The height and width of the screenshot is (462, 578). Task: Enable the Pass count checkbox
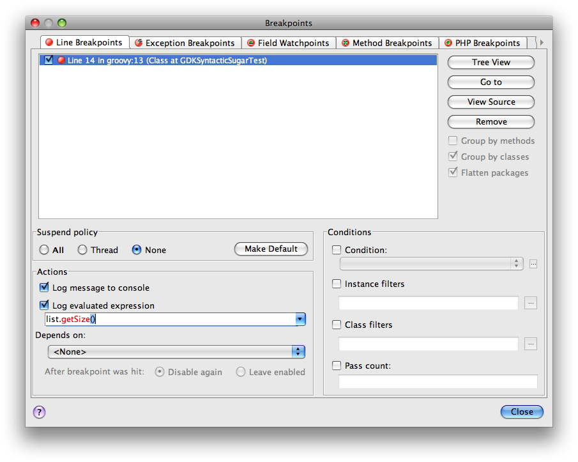pyautogui.click(x=337, y=366)
